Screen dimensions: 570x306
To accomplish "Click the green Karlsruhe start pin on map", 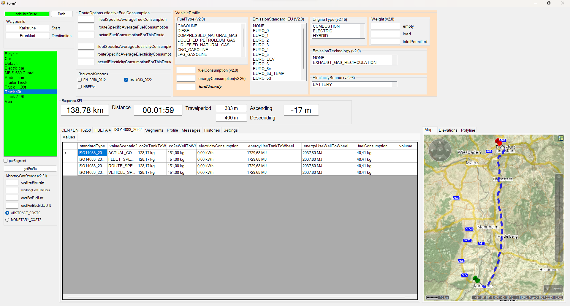I will tap(476, 279).
